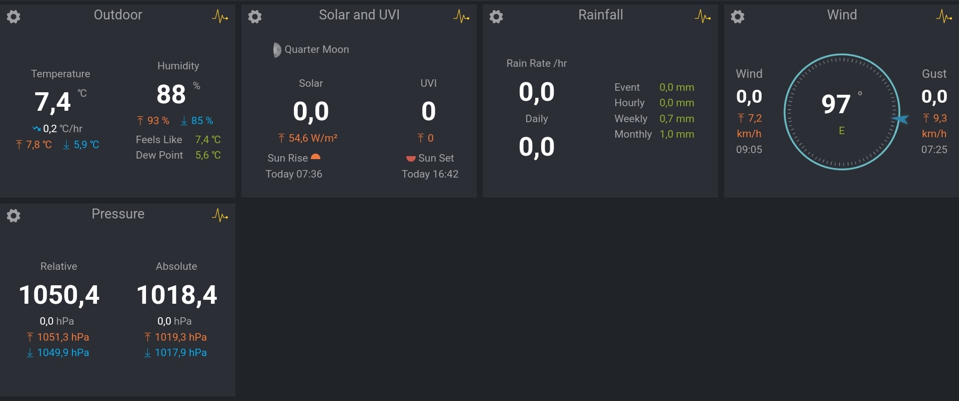The image size is (959, 401).
Task: Click the Quarter Moon phase icon
Action: [277, 50]
